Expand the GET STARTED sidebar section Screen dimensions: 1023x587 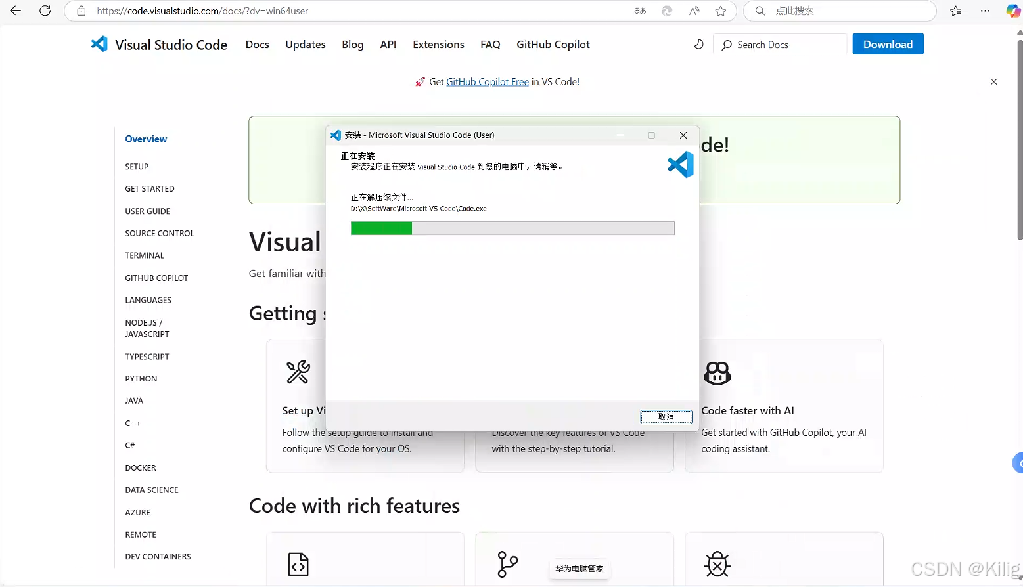click(150, 189)
